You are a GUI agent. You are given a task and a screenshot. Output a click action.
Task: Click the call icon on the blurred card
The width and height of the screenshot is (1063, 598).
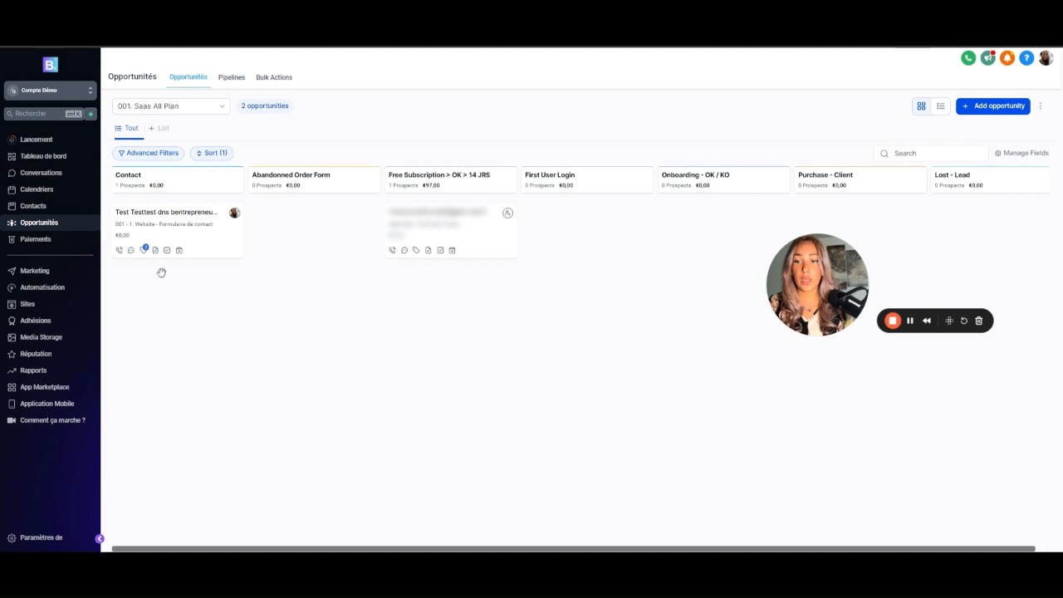(392, 250)
